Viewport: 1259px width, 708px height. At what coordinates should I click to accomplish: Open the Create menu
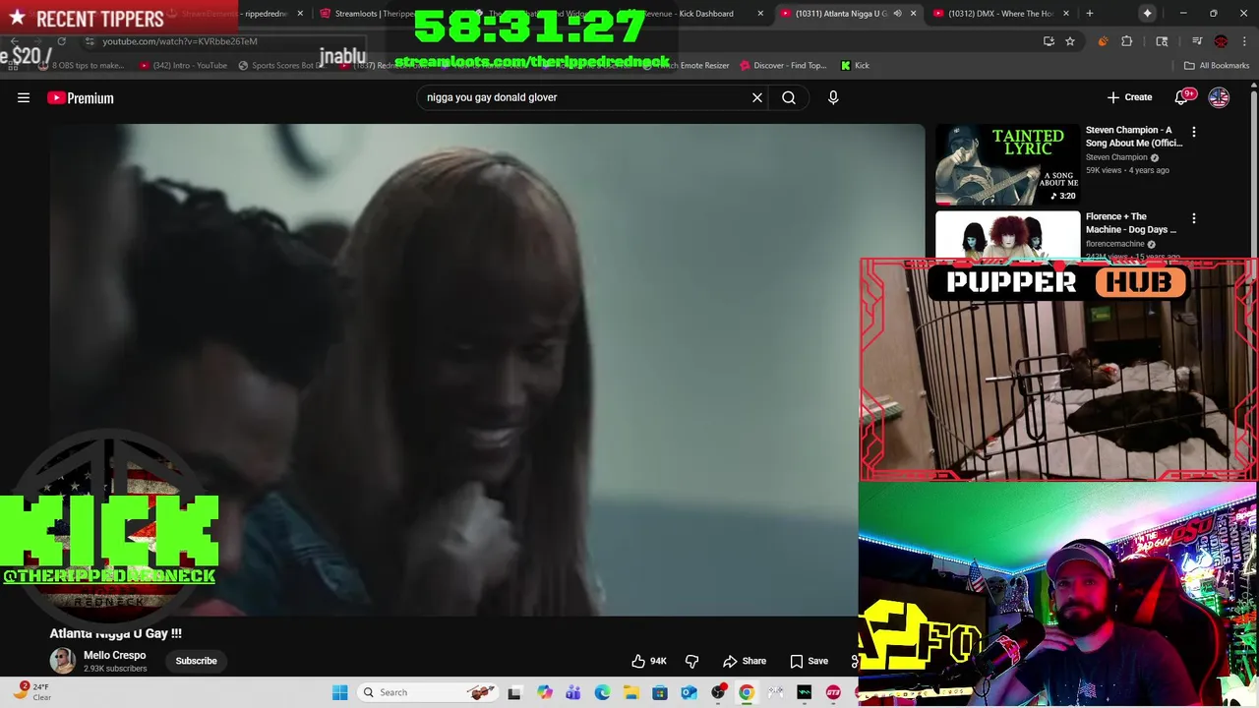[x=1129, y=97]
